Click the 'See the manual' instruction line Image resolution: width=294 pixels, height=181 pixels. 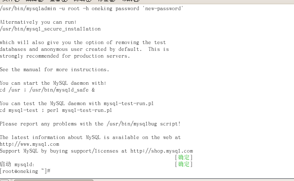point(54,70)
